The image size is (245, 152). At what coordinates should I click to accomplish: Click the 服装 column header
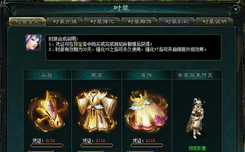(97, 75)
